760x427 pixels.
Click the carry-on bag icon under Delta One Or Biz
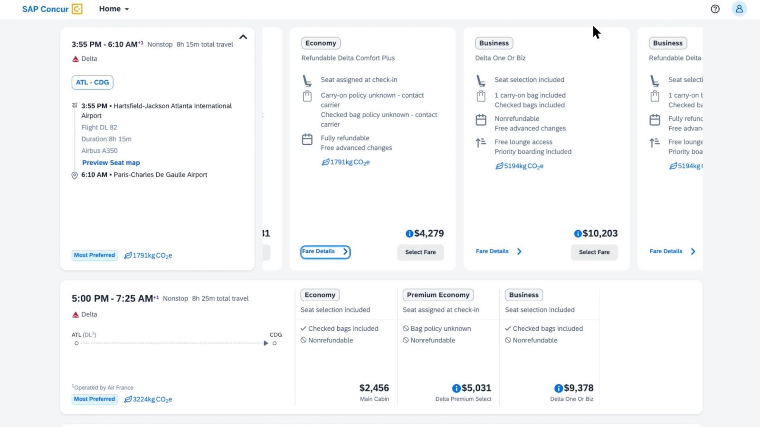pos(481,96)
